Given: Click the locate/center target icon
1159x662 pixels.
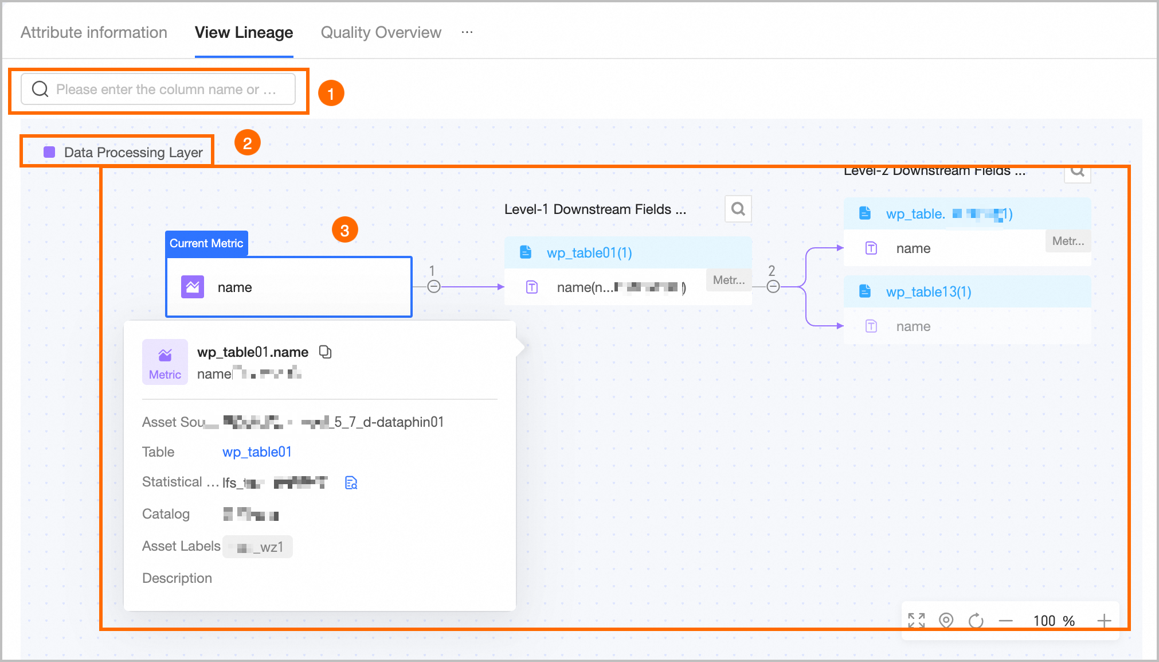Looking at the screenshot, I should (946, 620).
